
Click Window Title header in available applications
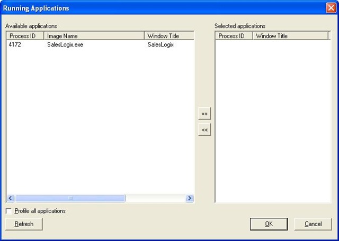pos(168,36)
